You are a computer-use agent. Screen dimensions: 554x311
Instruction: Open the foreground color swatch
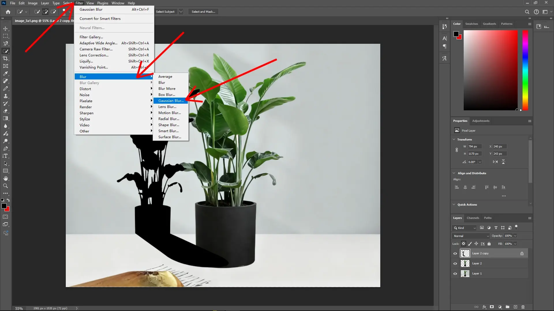point(5,206)
